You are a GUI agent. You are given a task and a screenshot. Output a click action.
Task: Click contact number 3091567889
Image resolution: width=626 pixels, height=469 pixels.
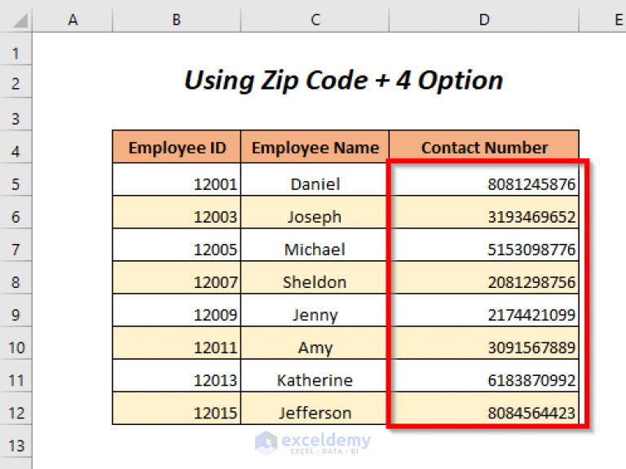coord(484,343)
